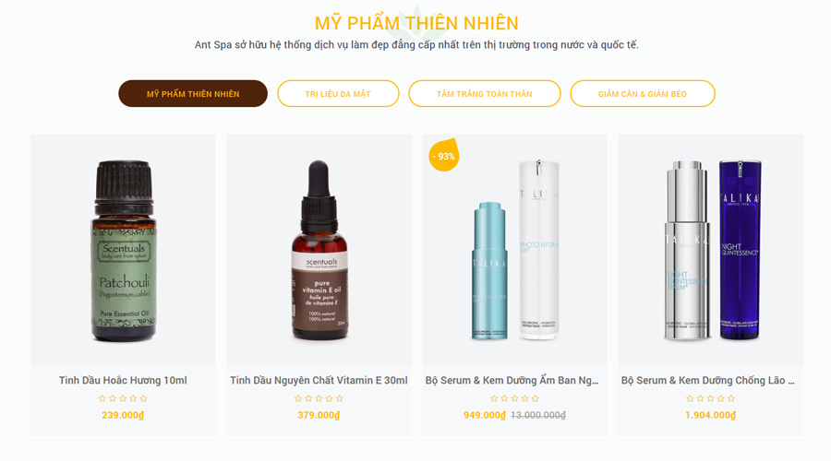Click last star under Chống Lão serum set

click(731, 398)
